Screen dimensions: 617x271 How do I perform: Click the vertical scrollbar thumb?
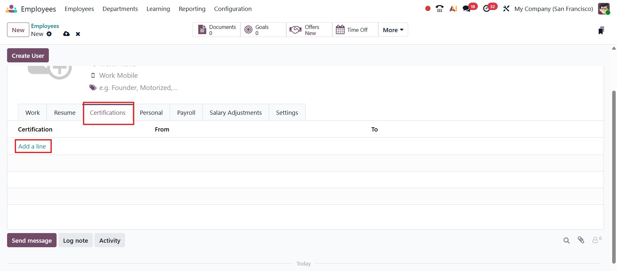(x=614, y=177)
